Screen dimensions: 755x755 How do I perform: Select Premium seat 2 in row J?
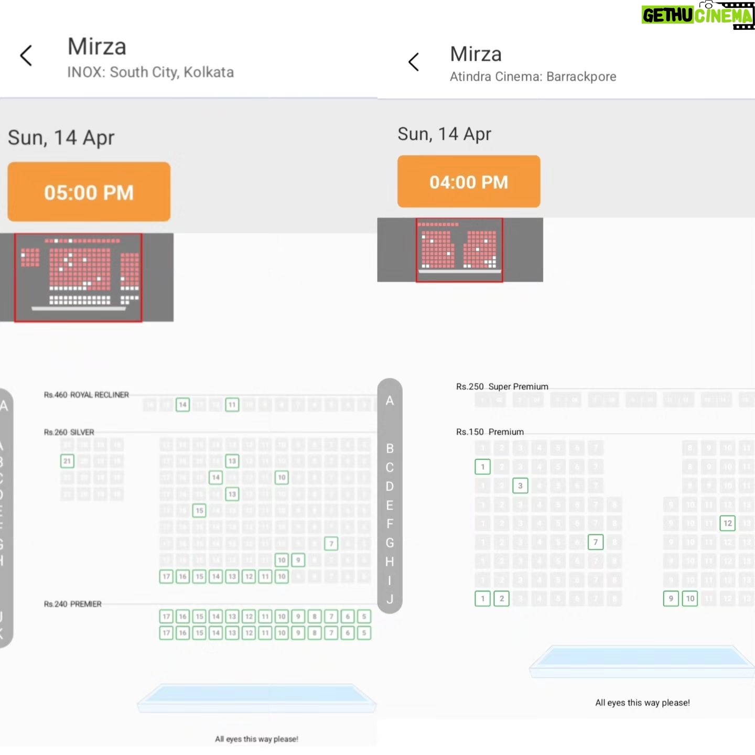(x=502, y=598)
